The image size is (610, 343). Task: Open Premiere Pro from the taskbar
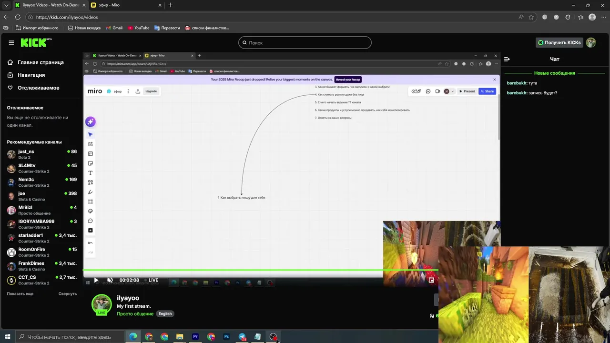pyautogui.click(x=195, y=337)
